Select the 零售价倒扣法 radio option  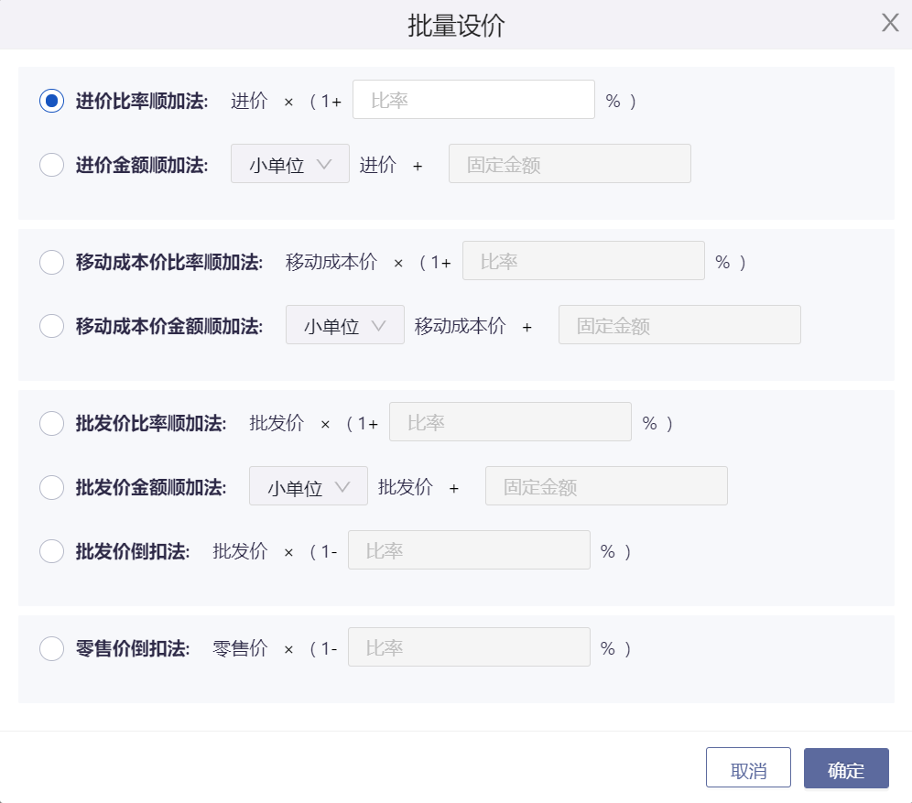click(x=51, y=648)
